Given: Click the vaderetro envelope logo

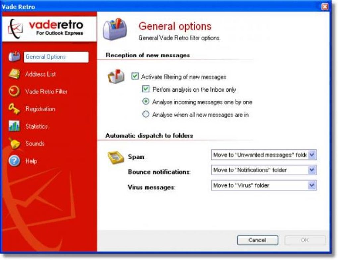Looking at the screenshot, I should tap(15, 29).
